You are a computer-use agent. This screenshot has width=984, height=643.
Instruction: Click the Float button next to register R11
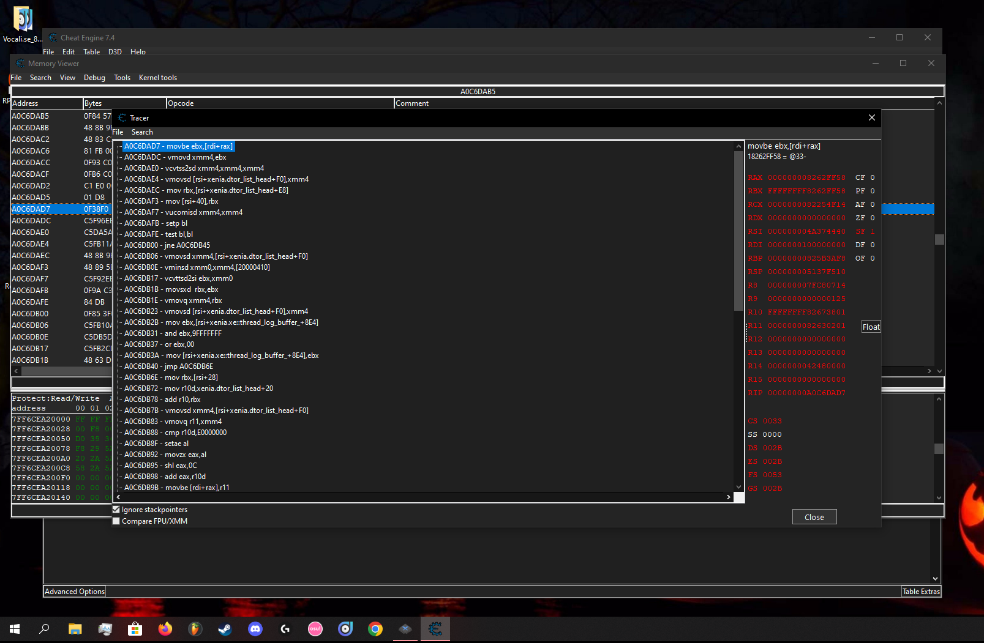870,327
